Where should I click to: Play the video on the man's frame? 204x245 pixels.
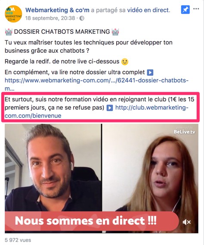53,168
